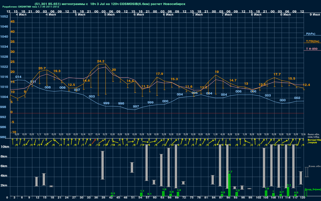
Task: Click the /18 wind gust value
Action: (x=113, y=145)
